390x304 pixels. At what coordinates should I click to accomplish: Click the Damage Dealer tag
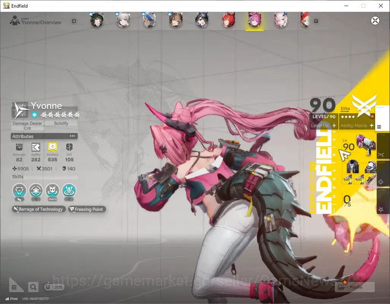[x=27, y=123]
